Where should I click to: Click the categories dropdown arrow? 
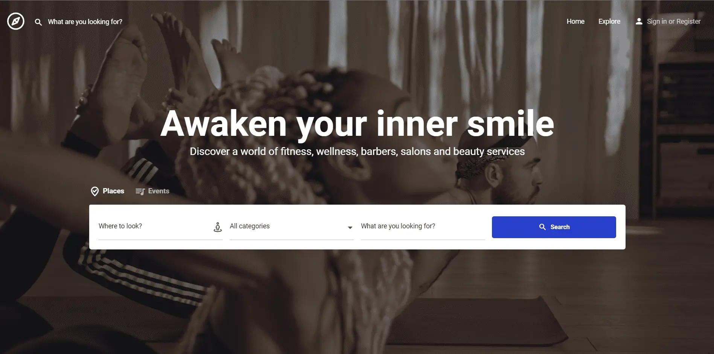point(350,228)
